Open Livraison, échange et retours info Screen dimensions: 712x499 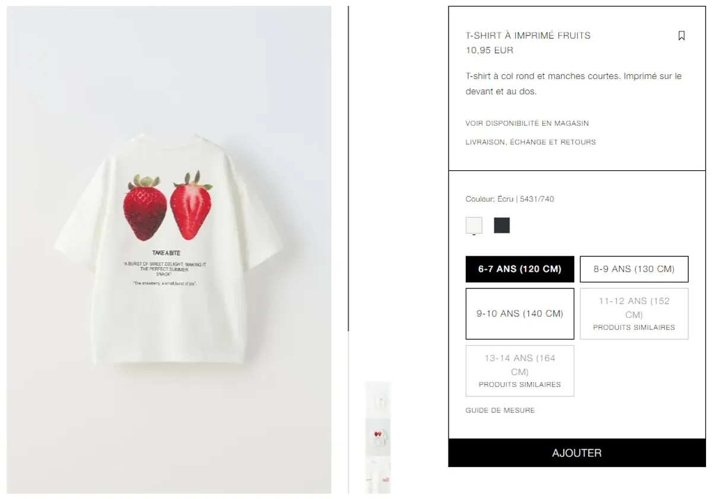(531, 142)
